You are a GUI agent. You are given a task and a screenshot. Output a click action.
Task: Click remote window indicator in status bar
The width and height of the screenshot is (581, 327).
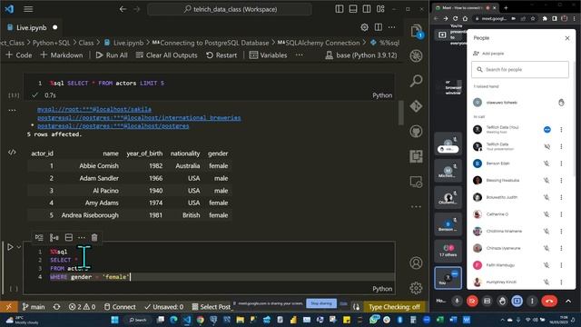[8, 307]
